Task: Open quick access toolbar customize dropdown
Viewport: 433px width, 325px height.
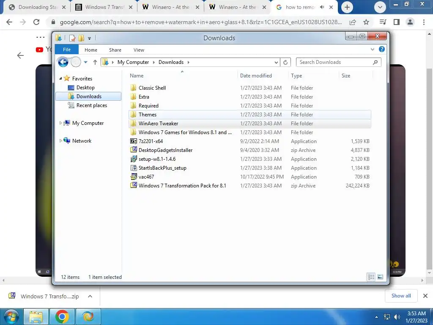Action: 90,39
